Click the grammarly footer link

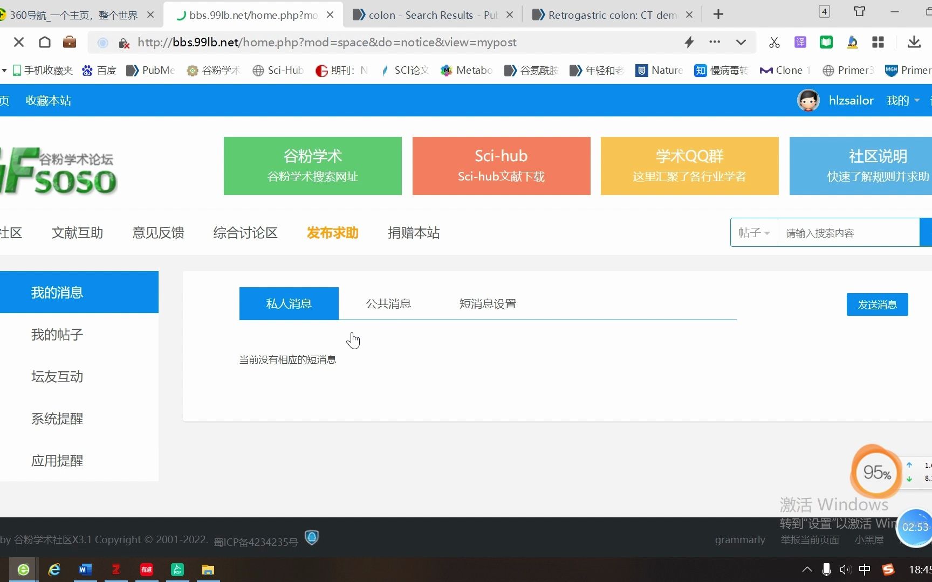[740, 540]
